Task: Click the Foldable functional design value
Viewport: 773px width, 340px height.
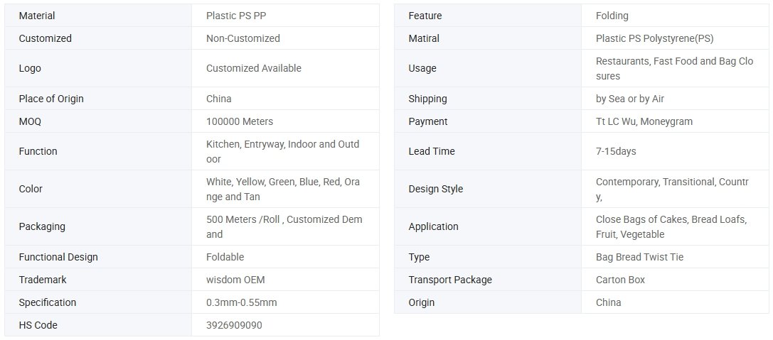Action: pos(225,258)
